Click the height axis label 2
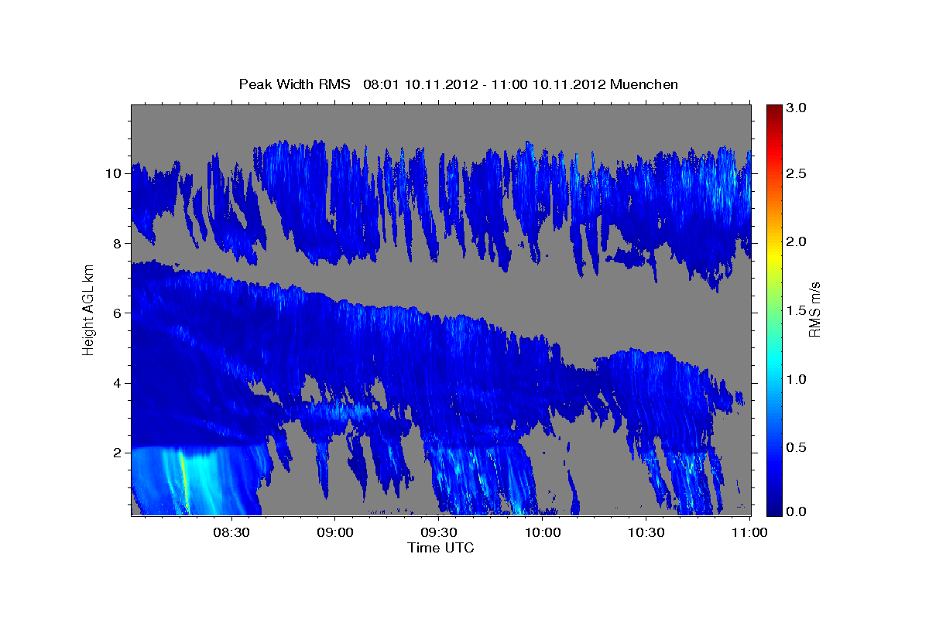The image size is (929, 619). point(118,453)
